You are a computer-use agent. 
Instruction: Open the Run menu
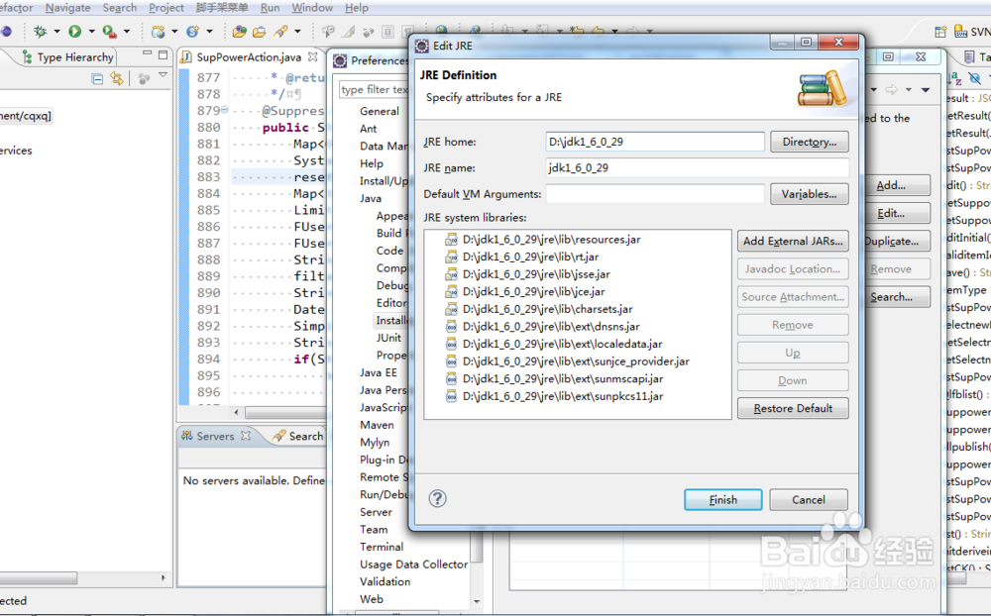click(270, 8)
